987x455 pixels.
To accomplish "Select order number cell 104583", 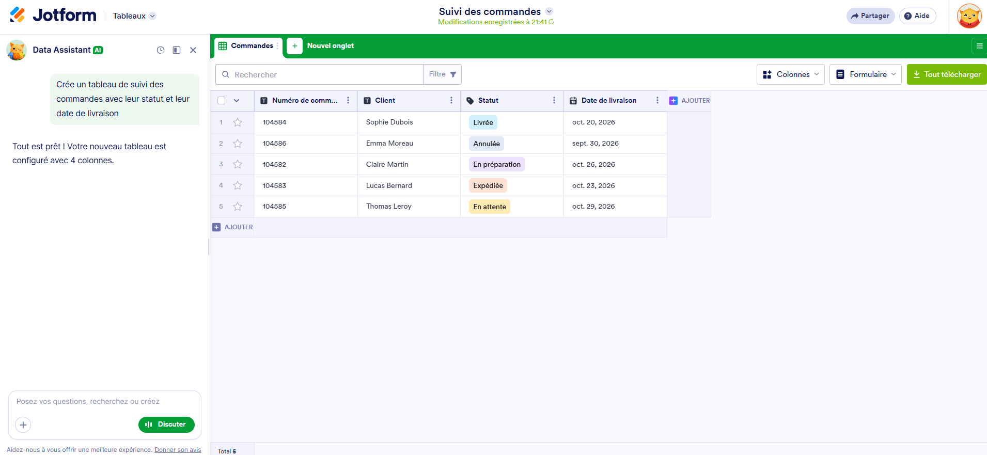I will [x=306, y=185].
